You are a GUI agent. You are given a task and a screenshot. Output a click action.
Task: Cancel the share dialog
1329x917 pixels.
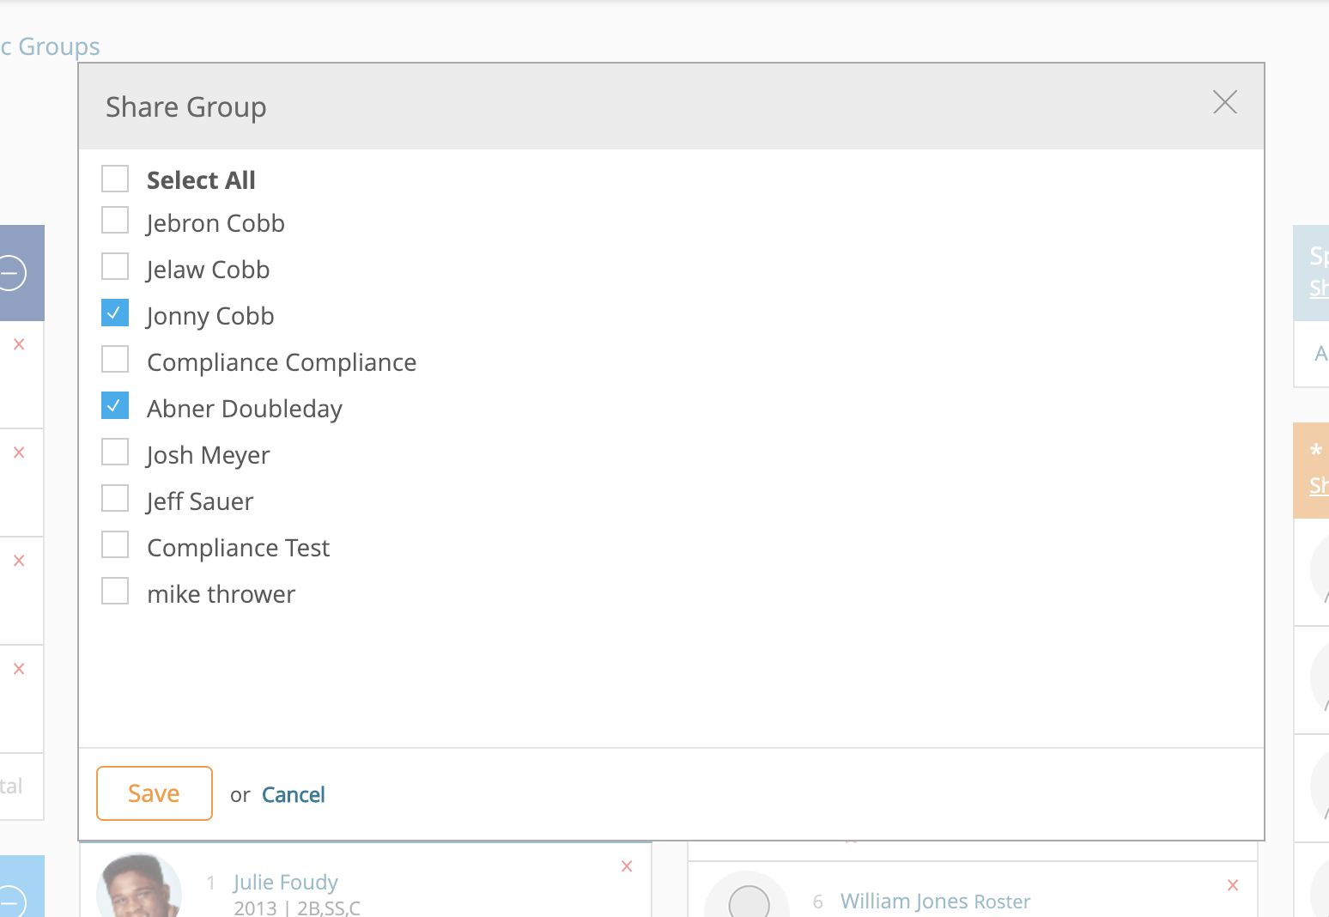[293, 795]
